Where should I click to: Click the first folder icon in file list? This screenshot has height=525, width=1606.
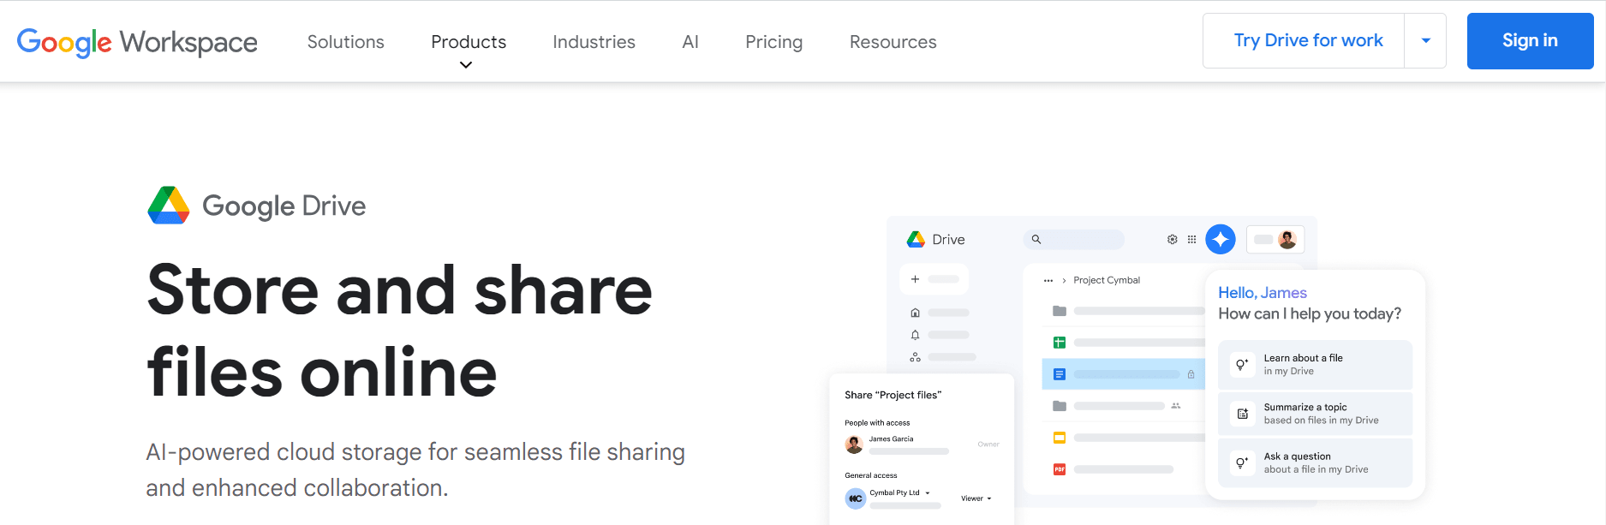point(1060,311)
